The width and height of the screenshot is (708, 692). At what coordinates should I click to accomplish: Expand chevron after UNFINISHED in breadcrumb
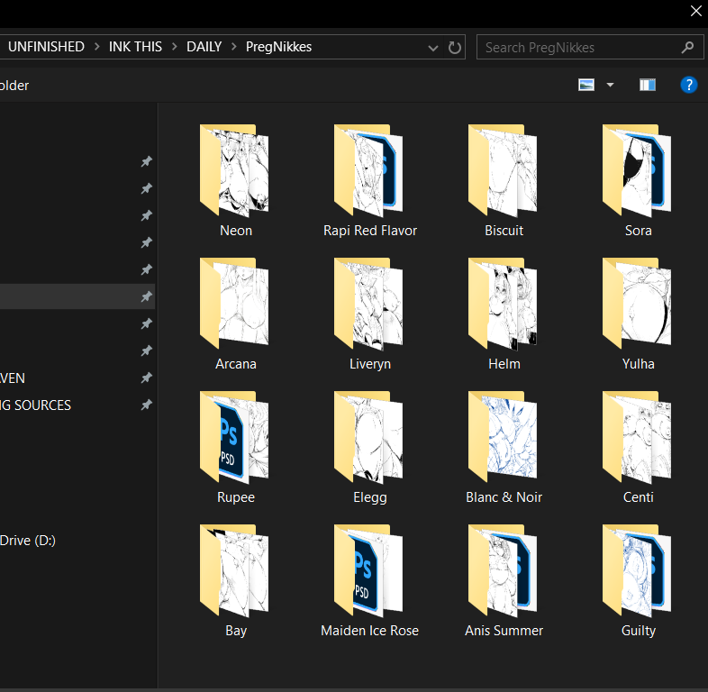(96, 47)
